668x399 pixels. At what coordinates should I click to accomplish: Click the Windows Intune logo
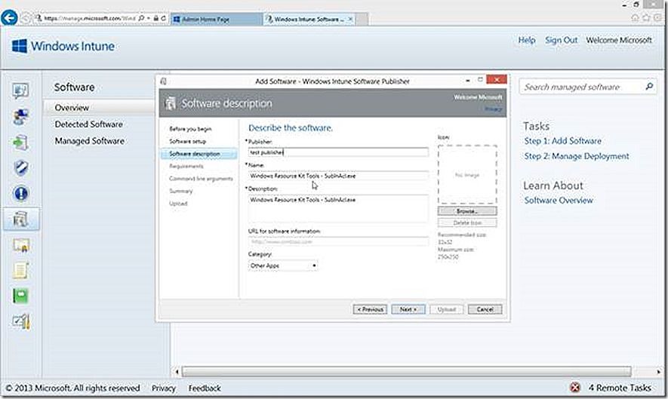click(x=63, y=46)
